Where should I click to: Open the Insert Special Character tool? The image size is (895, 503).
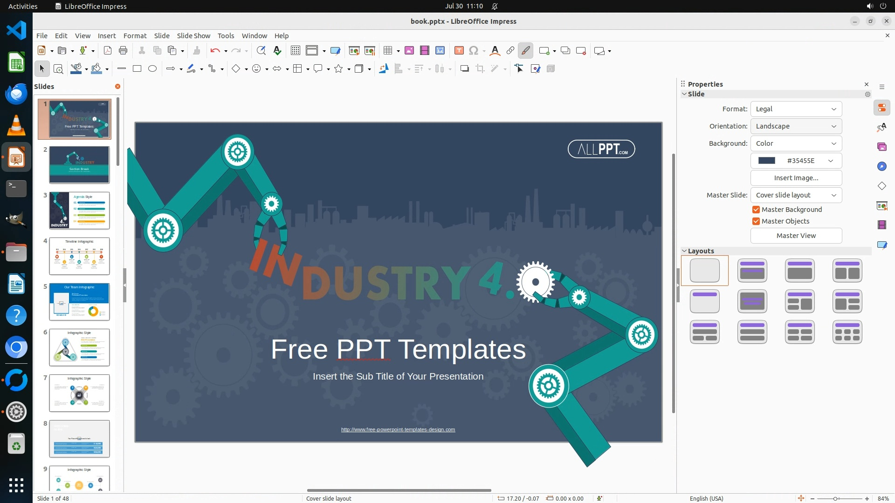pyautogui.click(x=474, y=51)
